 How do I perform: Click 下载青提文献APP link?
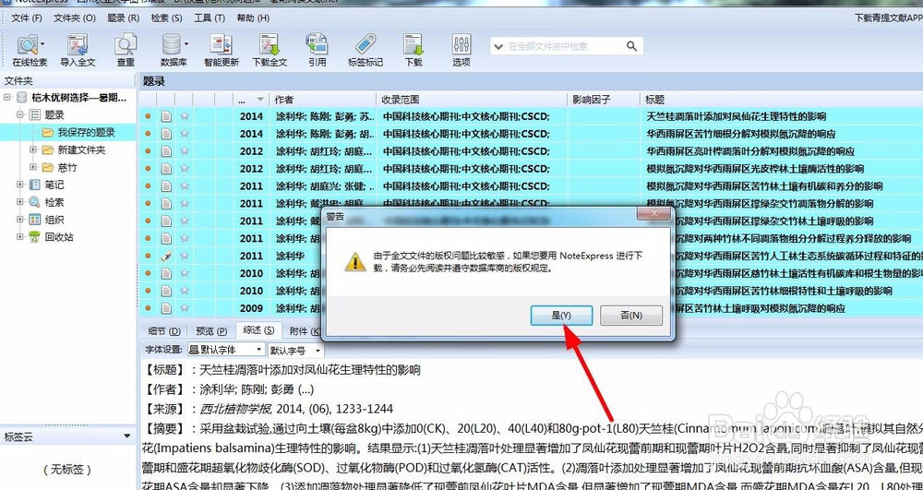tap(888, 18)
